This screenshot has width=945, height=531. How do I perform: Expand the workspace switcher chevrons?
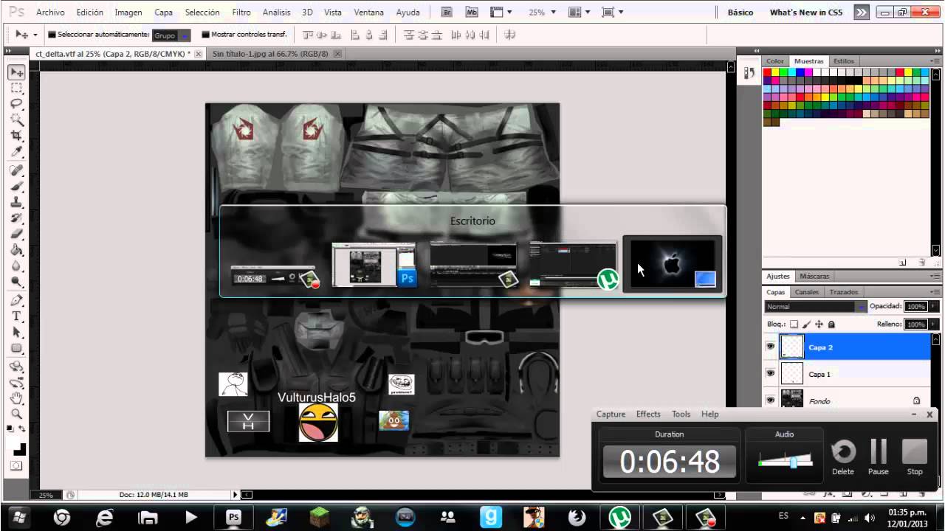point(861,13)
